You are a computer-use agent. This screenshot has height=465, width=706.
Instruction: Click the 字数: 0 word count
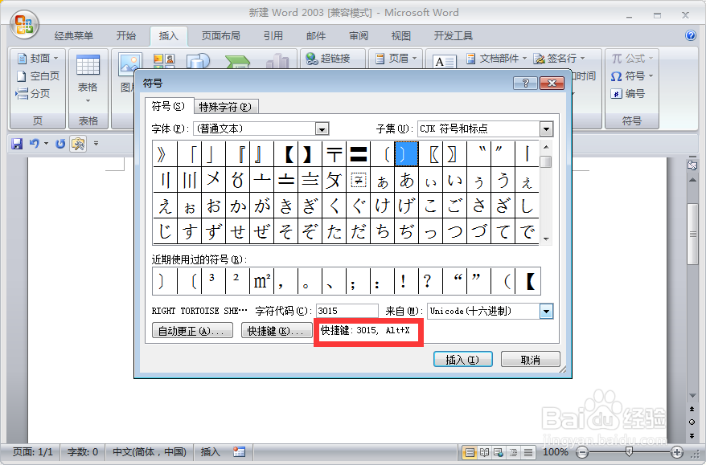(82, 452)
